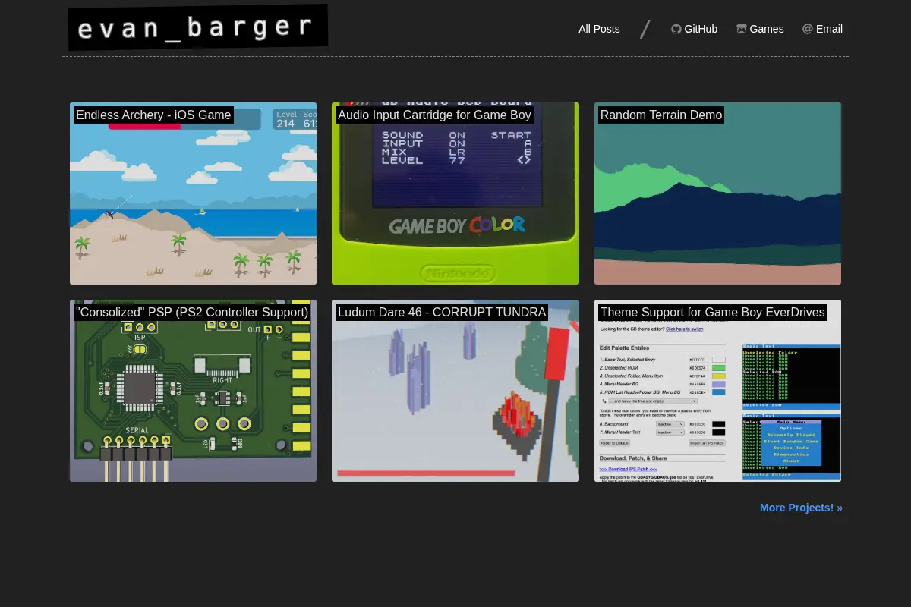Open the Audio Input Cartridge Game Boy thumbnail
911x607 pixels.
coord(455,193)
